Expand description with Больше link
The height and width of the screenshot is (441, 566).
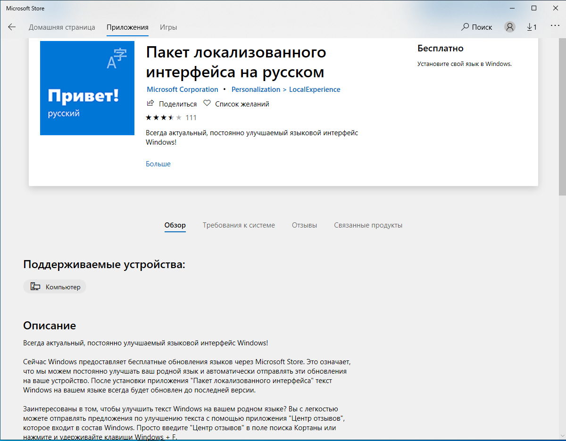point(158,164)
